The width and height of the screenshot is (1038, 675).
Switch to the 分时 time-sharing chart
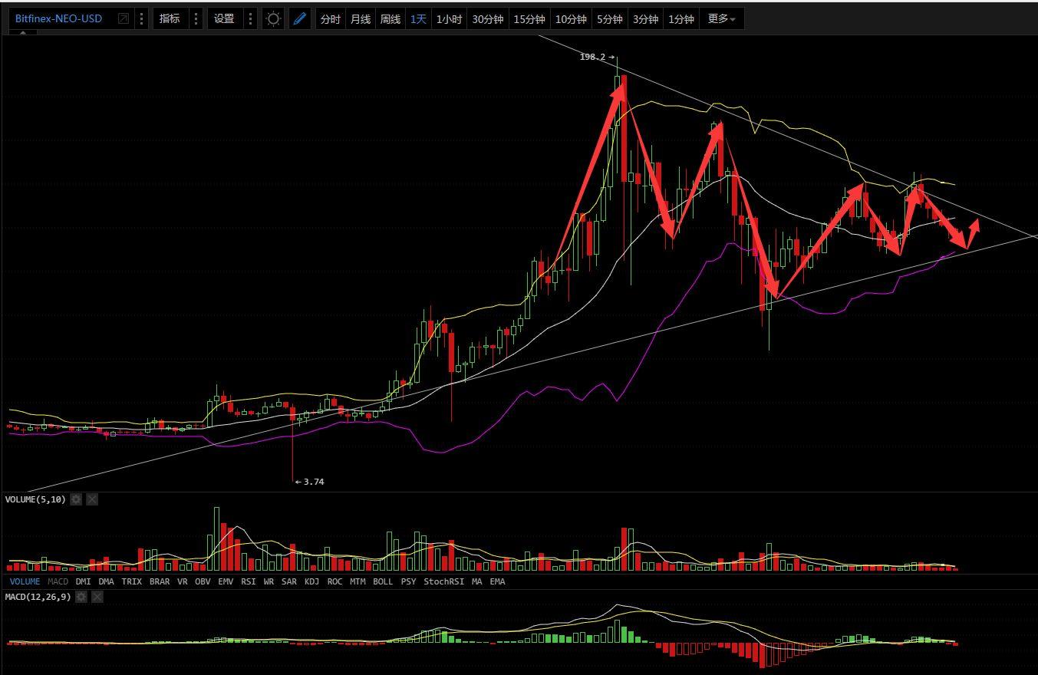[330, 19]
